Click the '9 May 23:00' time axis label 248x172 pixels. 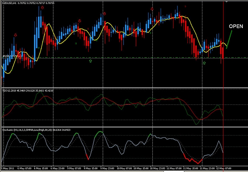(x=107, y=168)
